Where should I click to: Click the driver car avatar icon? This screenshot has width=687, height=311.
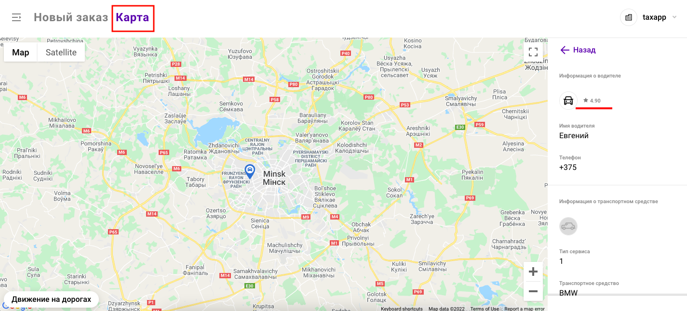tap(568, 101)
